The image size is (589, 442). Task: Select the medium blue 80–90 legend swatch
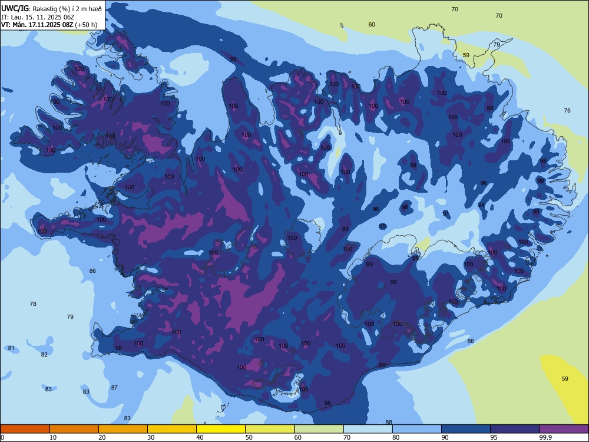tap(417, 429)
